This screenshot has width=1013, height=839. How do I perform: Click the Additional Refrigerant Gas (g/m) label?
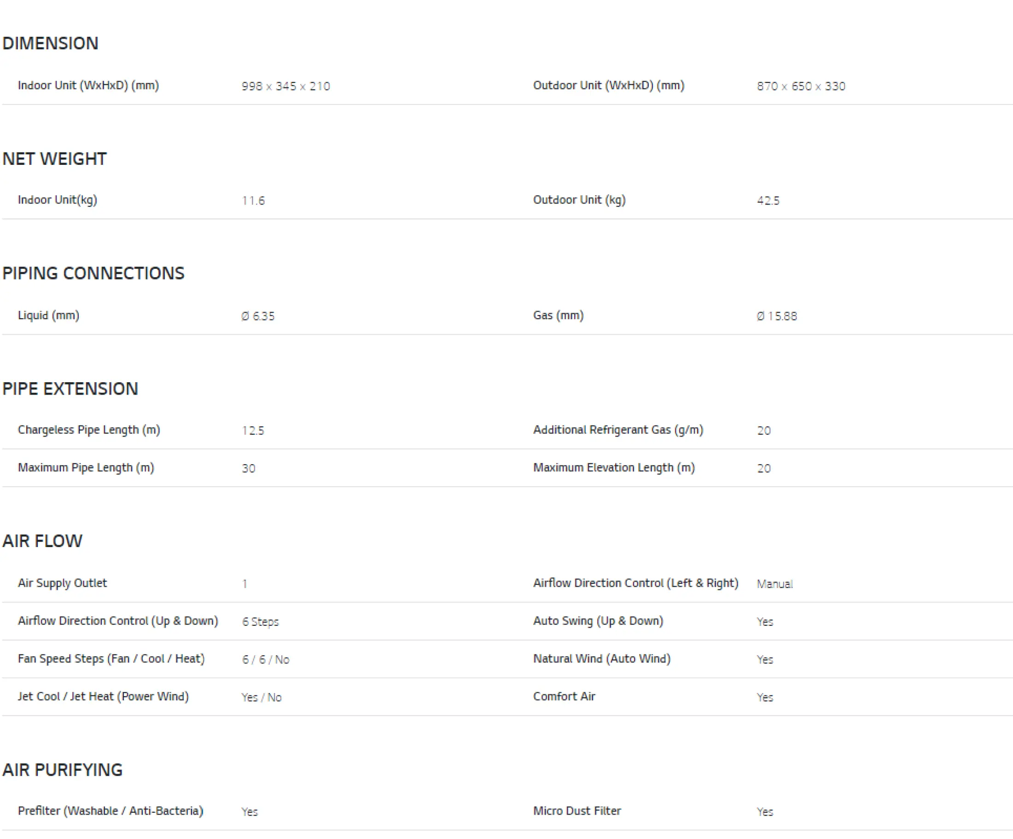[x=618, y=429]
